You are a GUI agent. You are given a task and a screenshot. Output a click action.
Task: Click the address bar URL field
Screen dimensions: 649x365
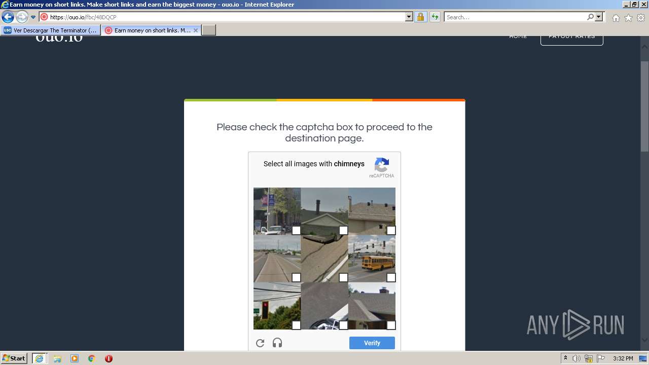click(x=226, y=17)
